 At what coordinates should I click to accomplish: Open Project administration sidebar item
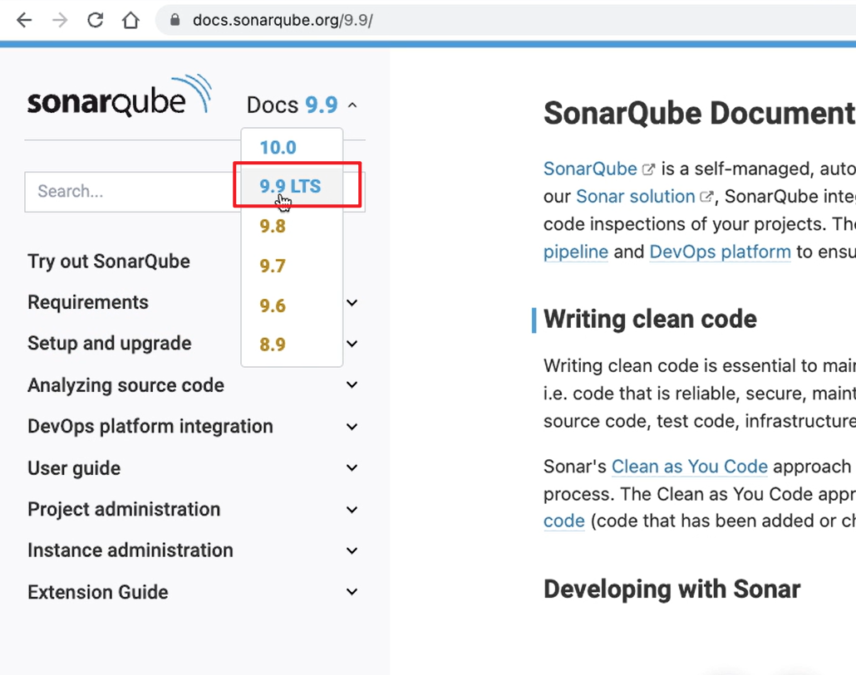coord(124,509)
